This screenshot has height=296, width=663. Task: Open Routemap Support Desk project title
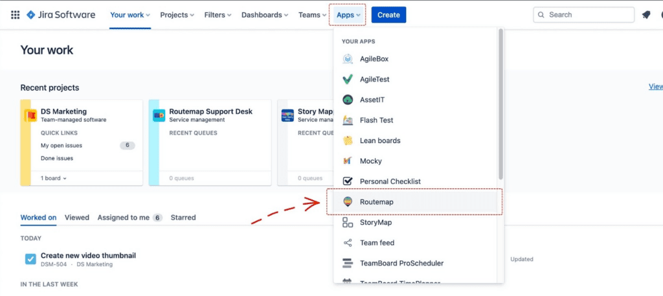(x=210, y=111)
